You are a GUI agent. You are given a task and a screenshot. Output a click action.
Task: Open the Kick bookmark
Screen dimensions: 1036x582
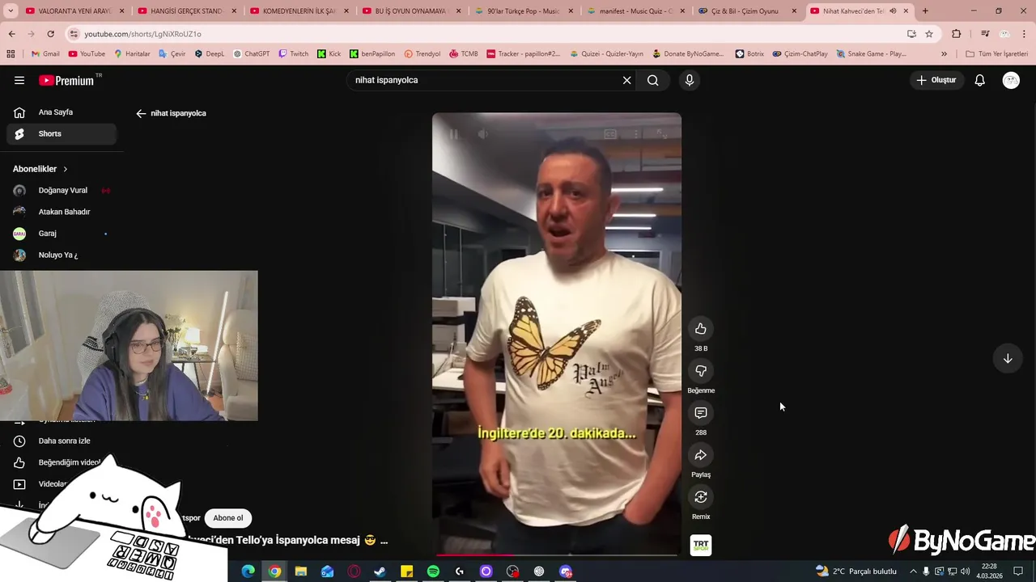[329, 54]
